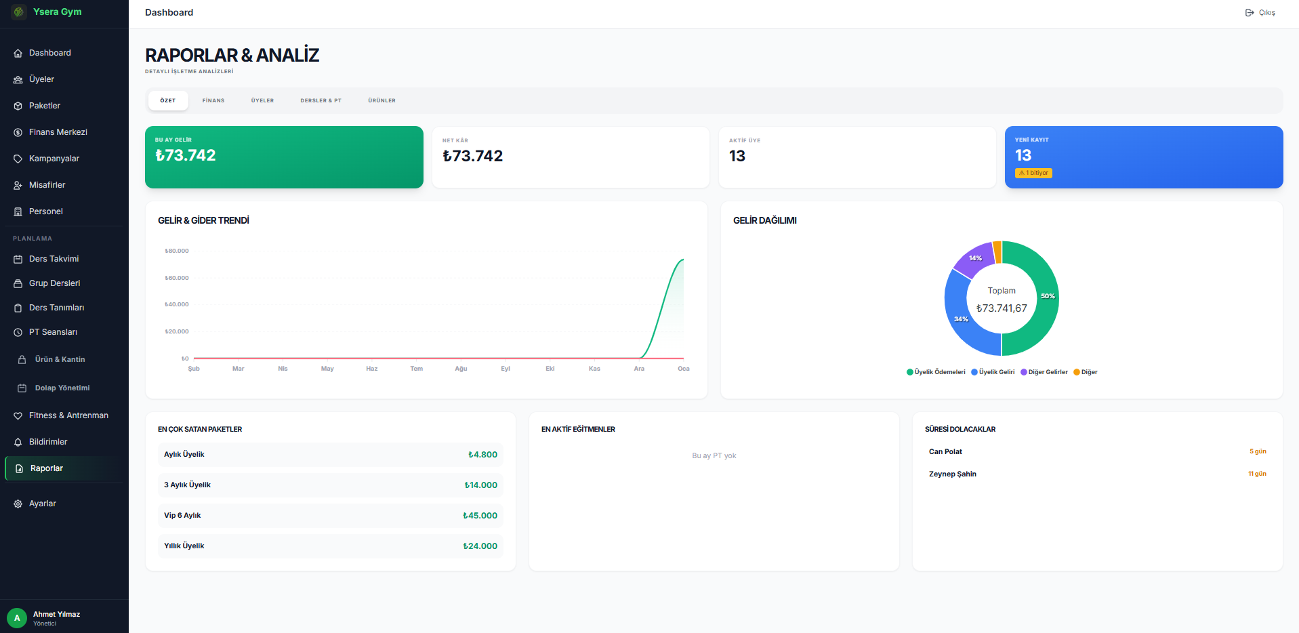Open the Dersler & PT tab

(321, 100)
